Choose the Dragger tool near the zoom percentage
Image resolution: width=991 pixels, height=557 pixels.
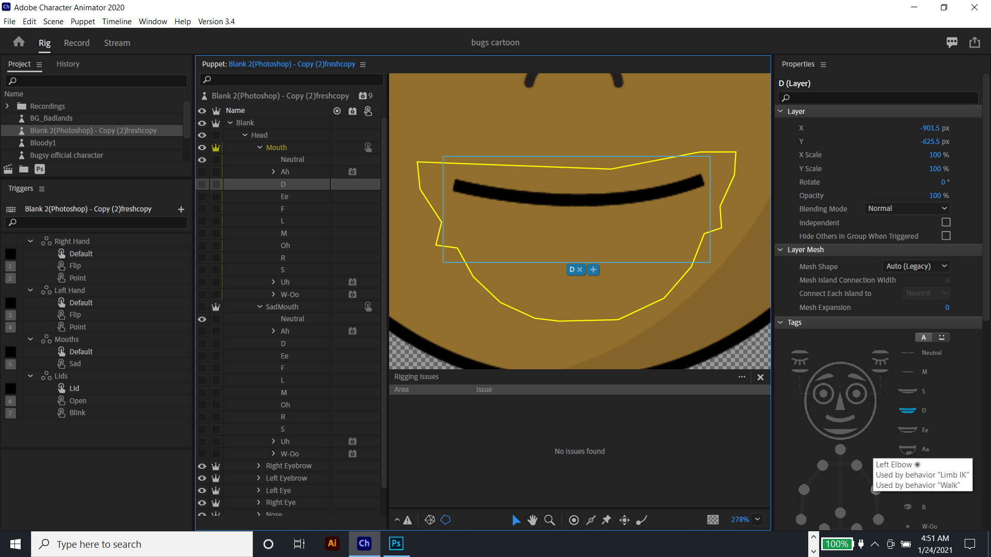coord(624,520)
